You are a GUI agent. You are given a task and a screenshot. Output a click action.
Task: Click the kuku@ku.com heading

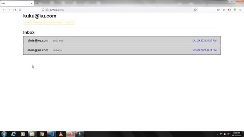pos(40,16)
